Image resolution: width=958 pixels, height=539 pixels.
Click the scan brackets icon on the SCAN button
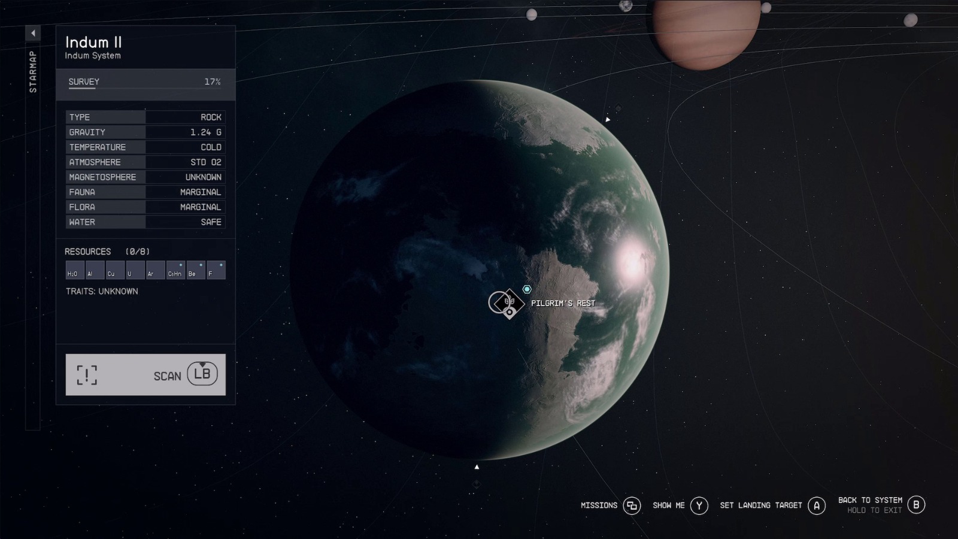[87, 375]
